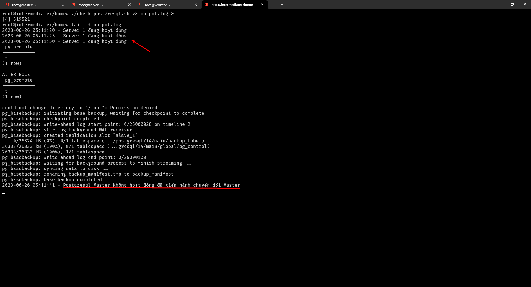This screenshot has height=287, width=531.
Task: Close the root@worker1 tab
Action: point(129,5)
